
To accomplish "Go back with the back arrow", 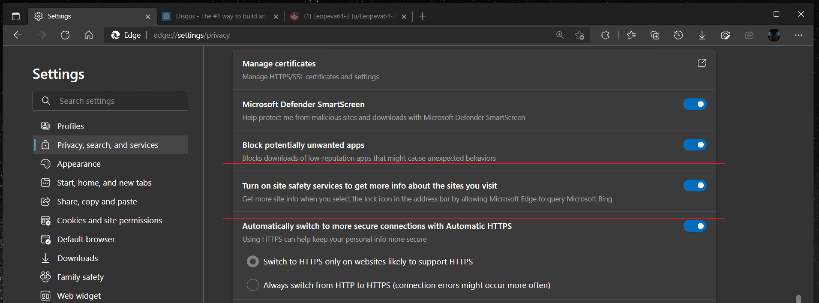I will (x=18, y=35).
